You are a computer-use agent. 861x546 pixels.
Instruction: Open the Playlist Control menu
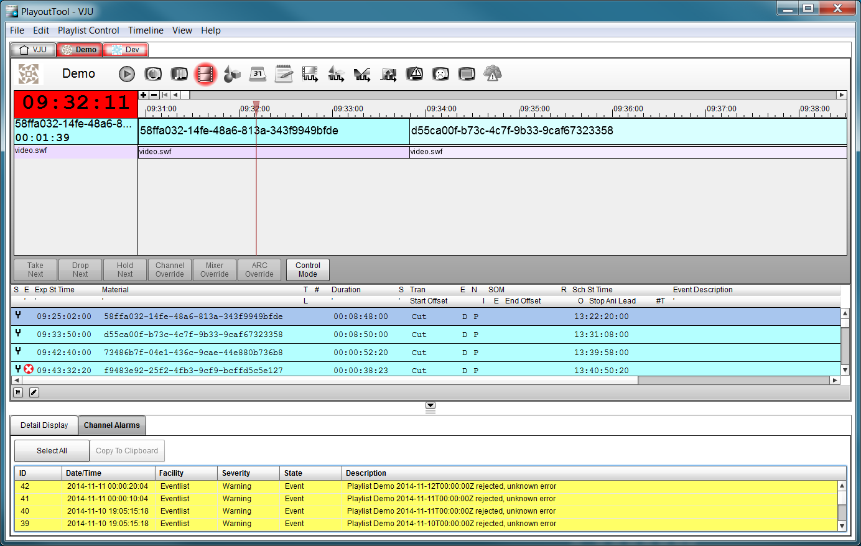coord(88,30)
